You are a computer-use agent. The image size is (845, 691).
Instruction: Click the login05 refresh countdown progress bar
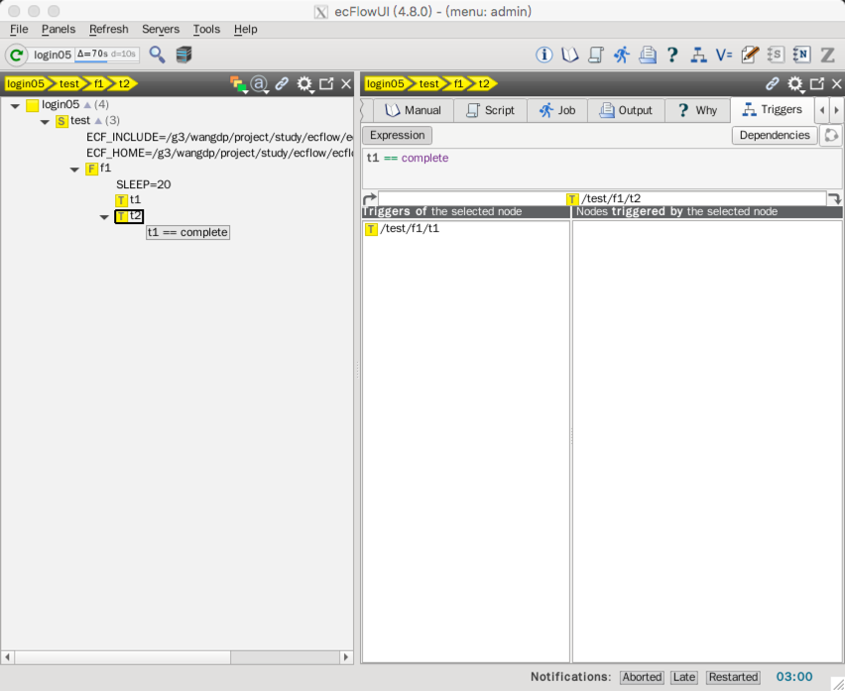(x=106, y=55)
